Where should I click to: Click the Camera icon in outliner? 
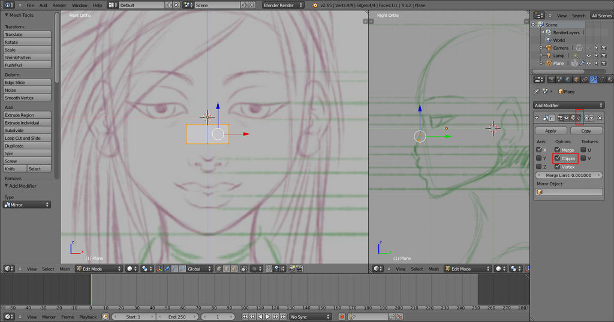[547, 48]
